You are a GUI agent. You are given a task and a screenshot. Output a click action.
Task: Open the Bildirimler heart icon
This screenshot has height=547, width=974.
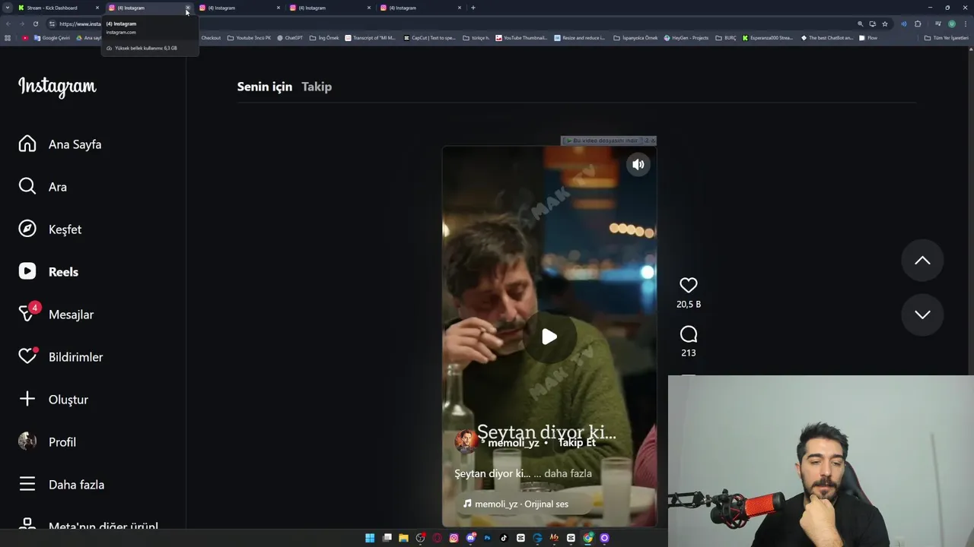pyautogui.click(x=27, y=356)
